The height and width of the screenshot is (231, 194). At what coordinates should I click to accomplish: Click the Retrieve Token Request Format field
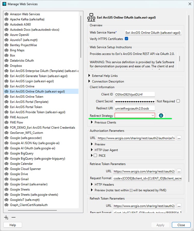[x=147, y=178]
